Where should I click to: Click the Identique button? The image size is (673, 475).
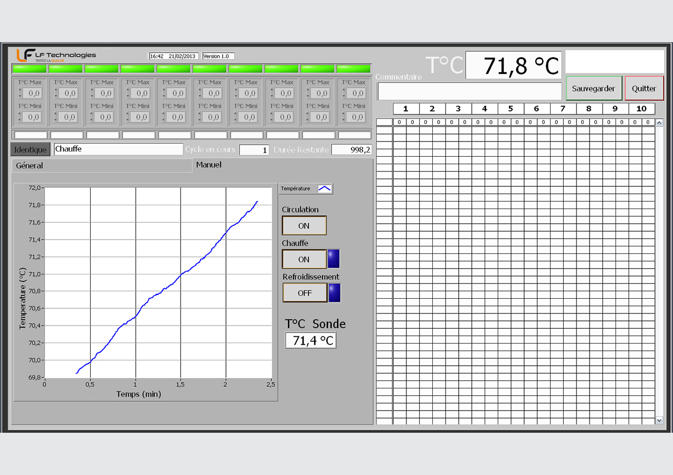point(30,149)
